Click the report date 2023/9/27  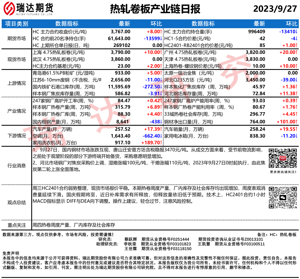click(x=275, y=9)
